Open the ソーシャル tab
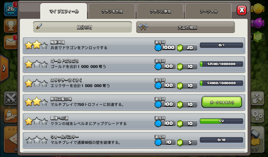This screenshot has width=268, height=157. click(208, 11)
